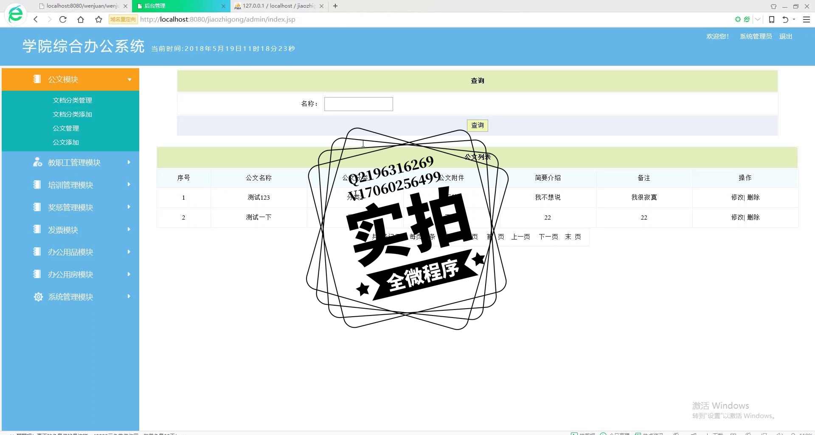Close the phpMyAdmin 127.0.0.1 tab

pyautogui.click(x=321, y=6)
